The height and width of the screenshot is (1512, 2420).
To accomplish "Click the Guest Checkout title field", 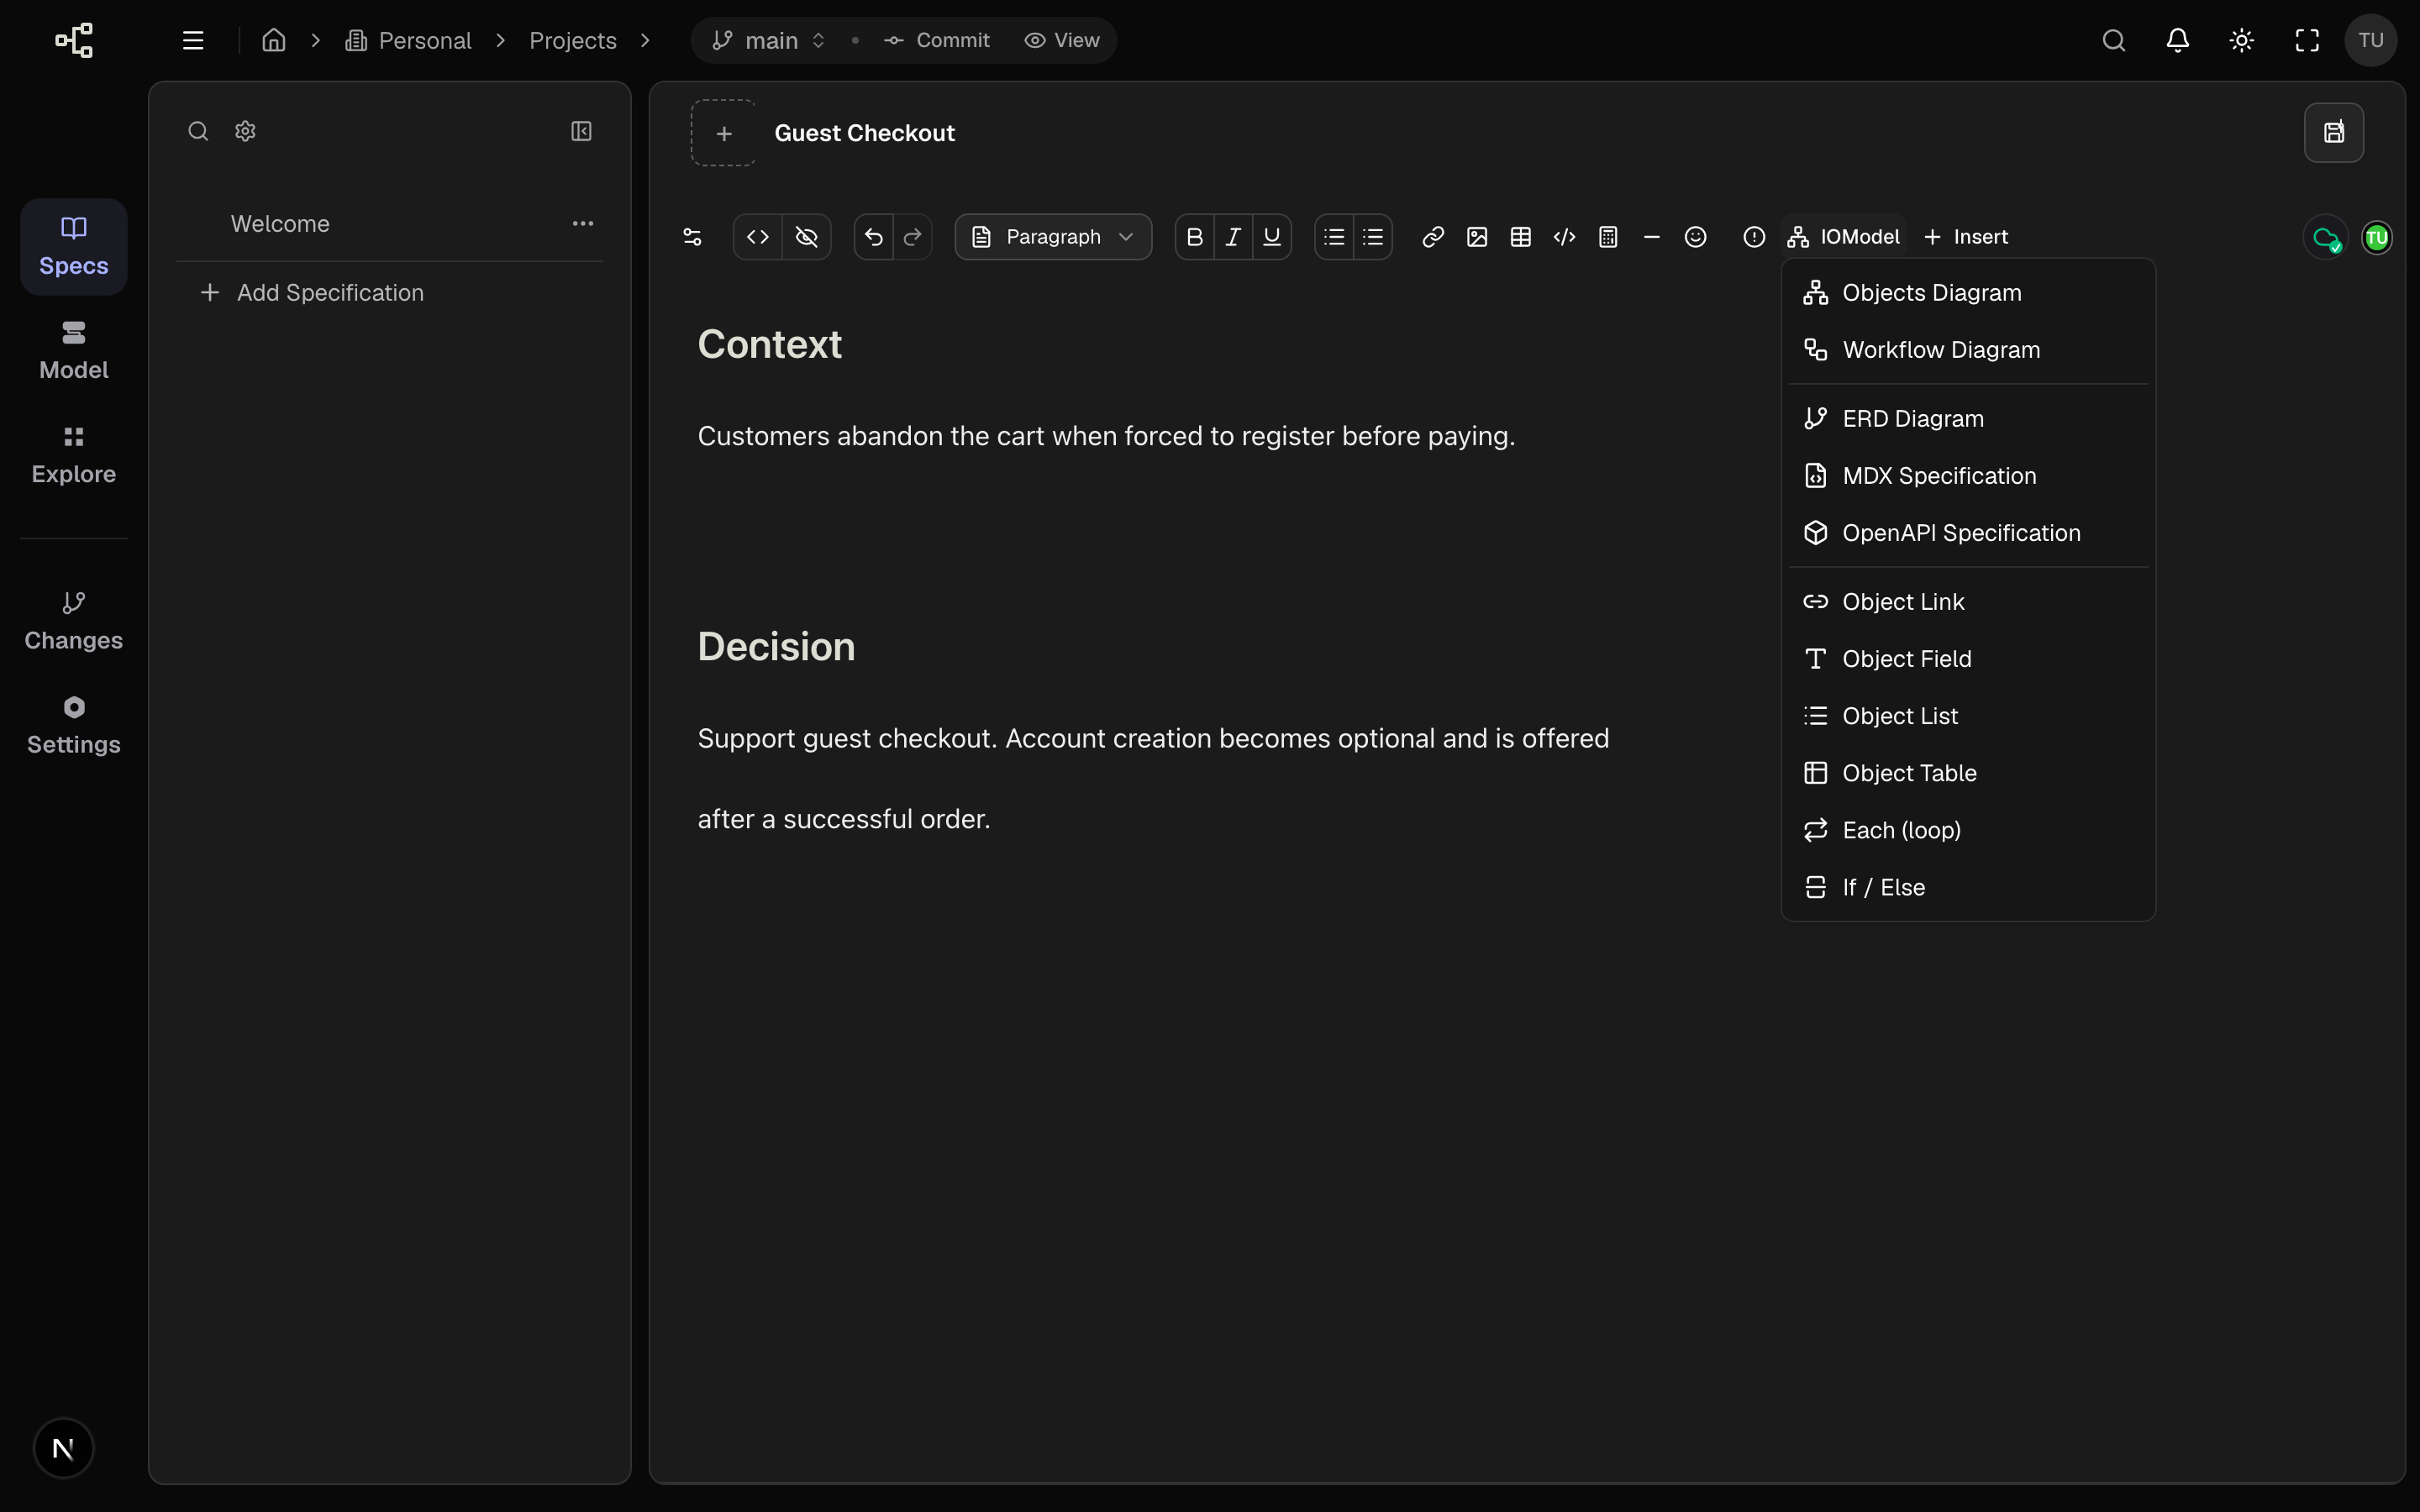I will (864, 133).
